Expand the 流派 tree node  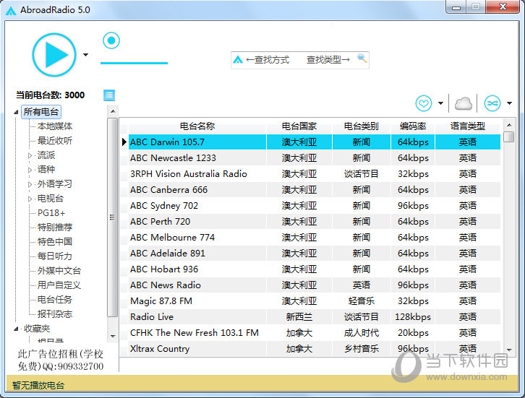30,155
